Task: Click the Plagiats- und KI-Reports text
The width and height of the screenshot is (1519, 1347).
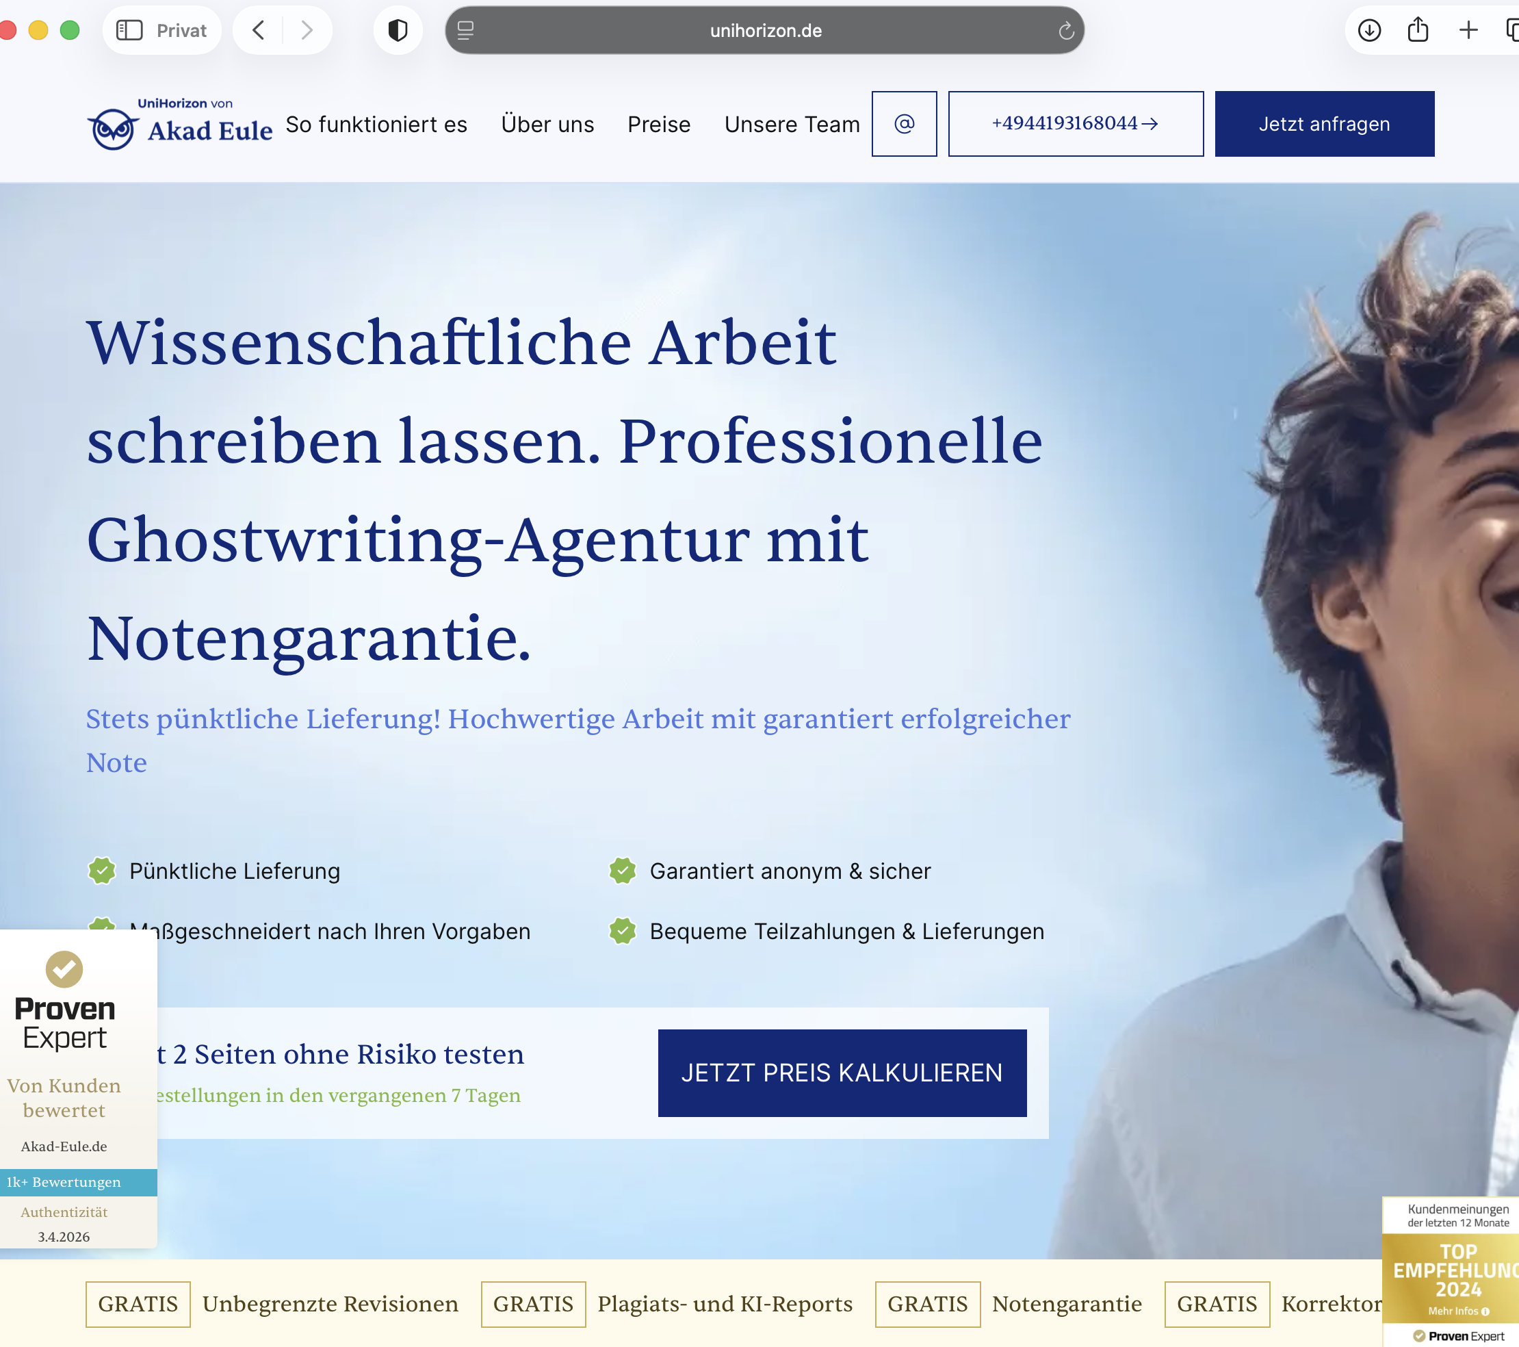Action: tap(725, 1304)
